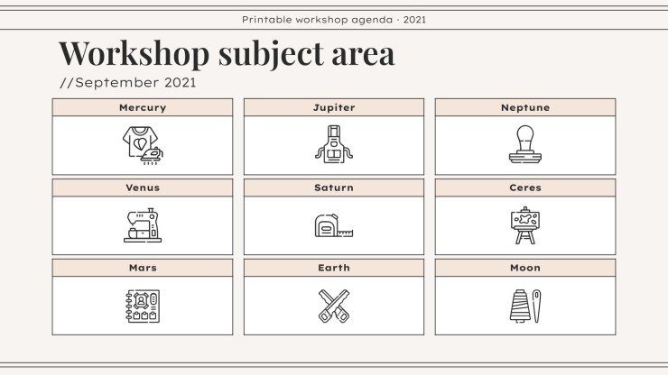668x375 pixels.
Task: Select the Mercury header label
Action: tap(143, 107)
